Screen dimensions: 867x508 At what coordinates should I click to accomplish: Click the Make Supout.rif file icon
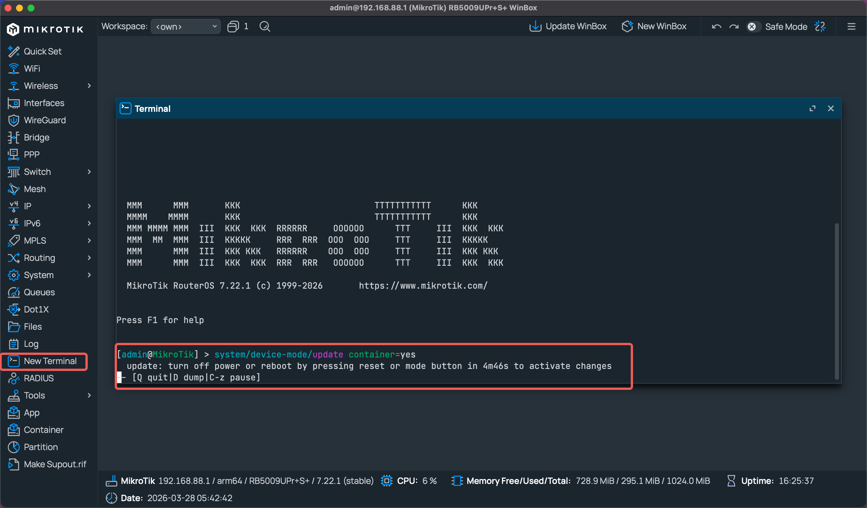coord(13,464)
